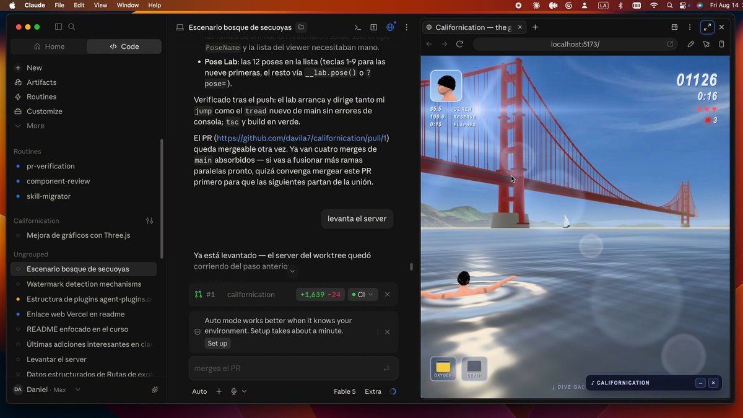The height and width of the screenshot is (418, 743).
Task: Minimize the Californication music player
Action: tap(700, 383)
